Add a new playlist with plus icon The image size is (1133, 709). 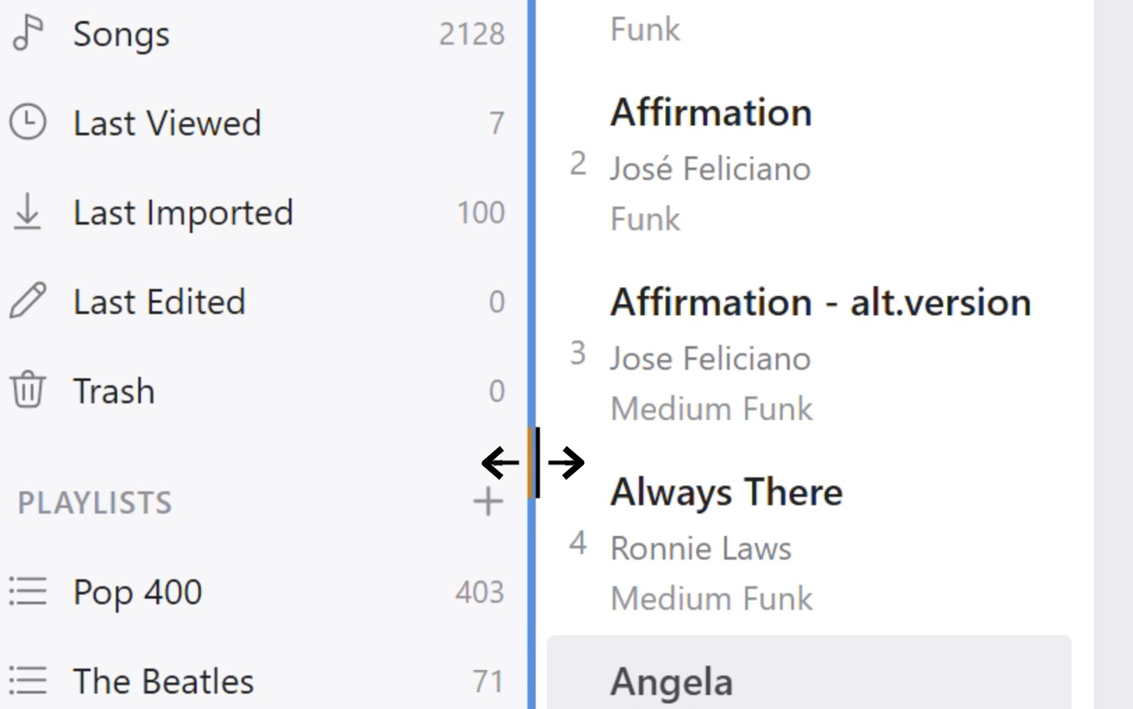point(488,502)
